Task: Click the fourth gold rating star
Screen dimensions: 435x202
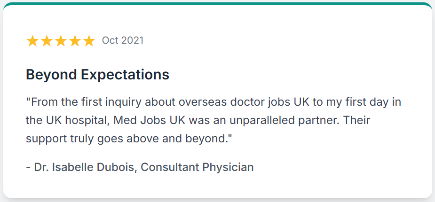Action: tap(75, 41)
